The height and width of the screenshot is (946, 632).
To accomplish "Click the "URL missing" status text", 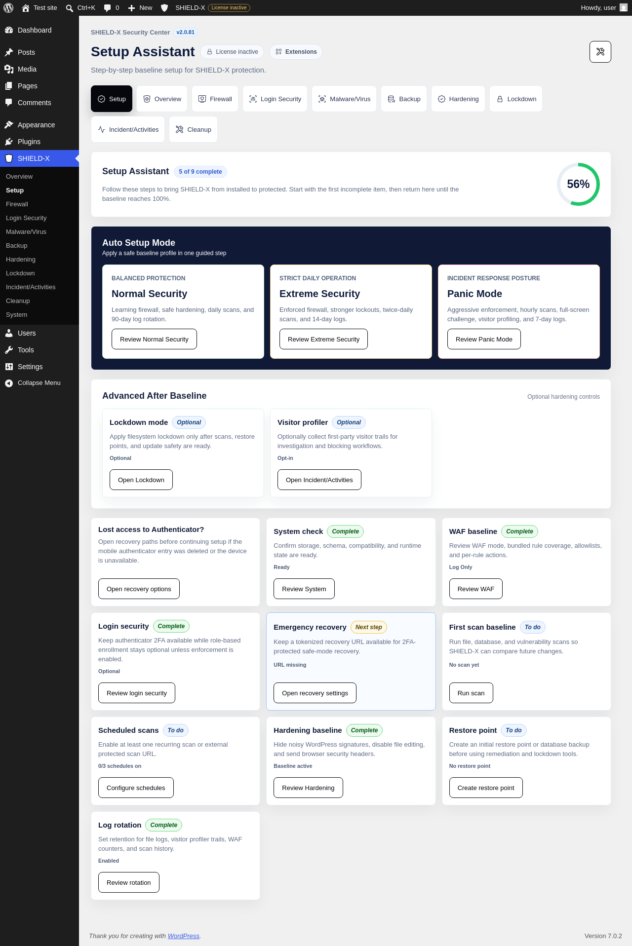I will point(290,665).
